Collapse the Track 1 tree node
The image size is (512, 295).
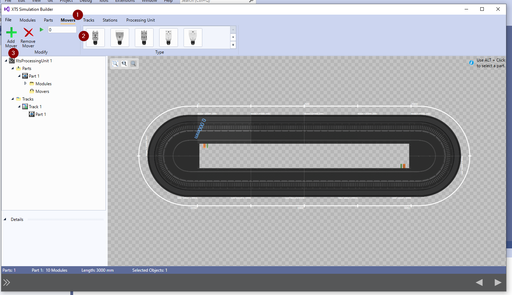[x=19, y=106]
